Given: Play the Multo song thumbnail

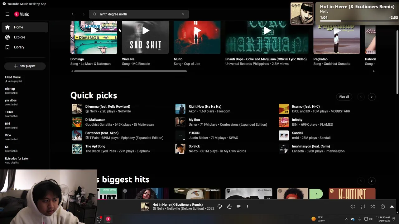Looking at the screenshot, I should point(197,37).
